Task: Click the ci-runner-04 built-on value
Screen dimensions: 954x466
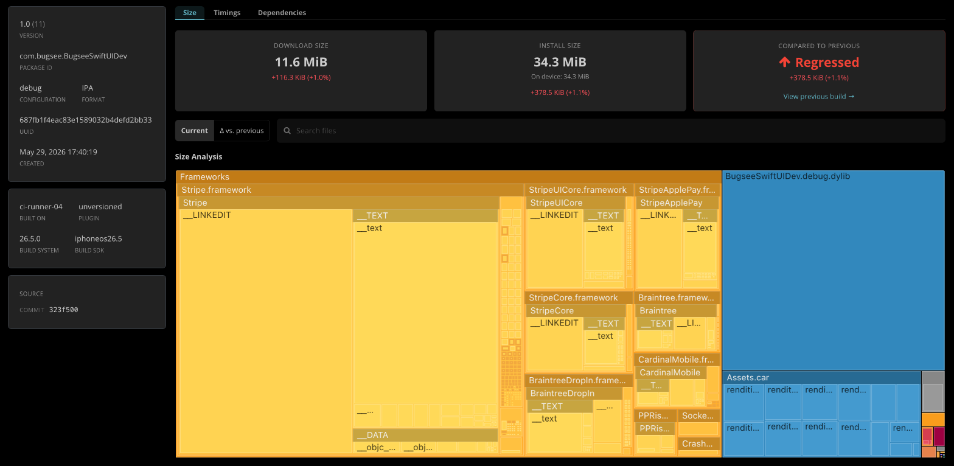Action: [x=41, y=206]
